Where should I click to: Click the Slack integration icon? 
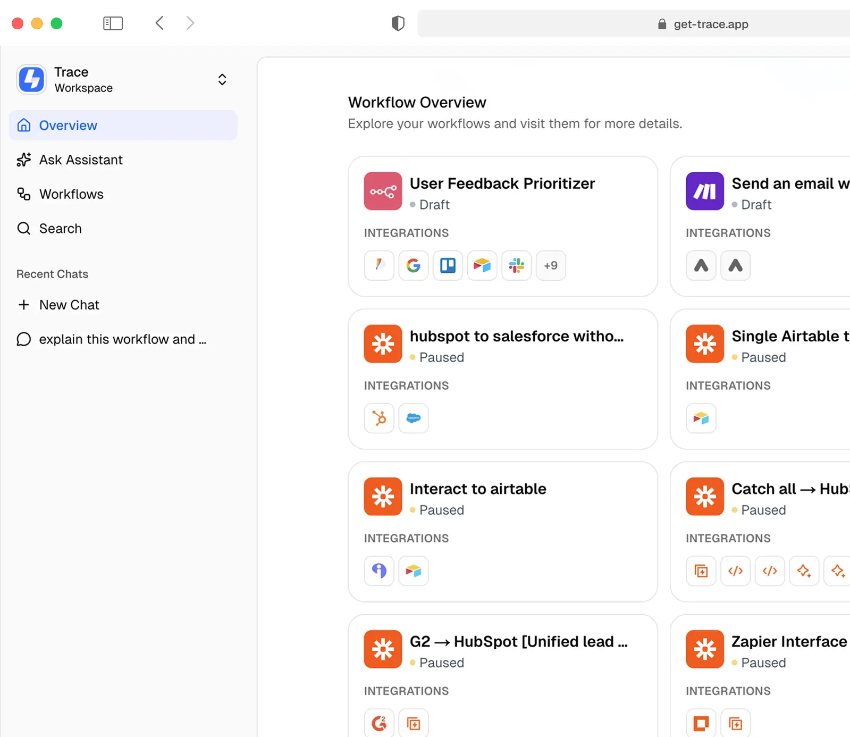click(x=516, y=265)
